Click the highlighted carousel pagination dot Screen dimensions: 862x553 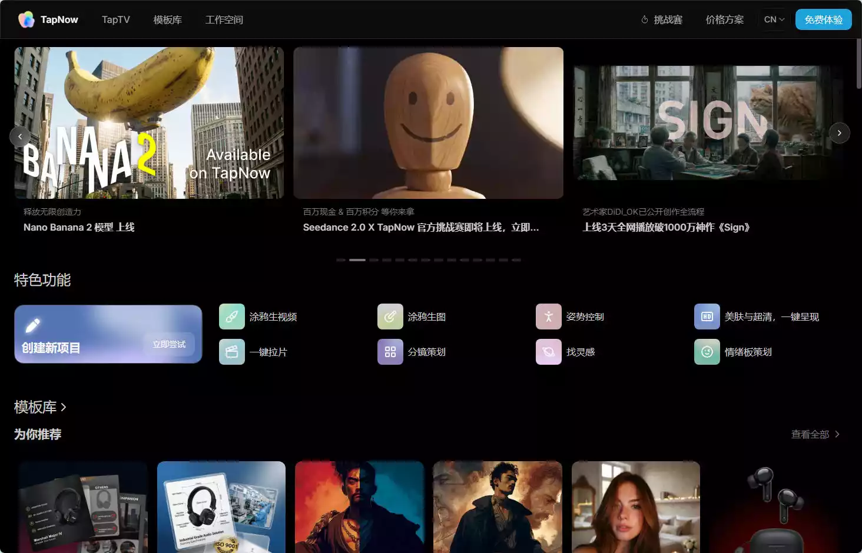click(357, 259)
